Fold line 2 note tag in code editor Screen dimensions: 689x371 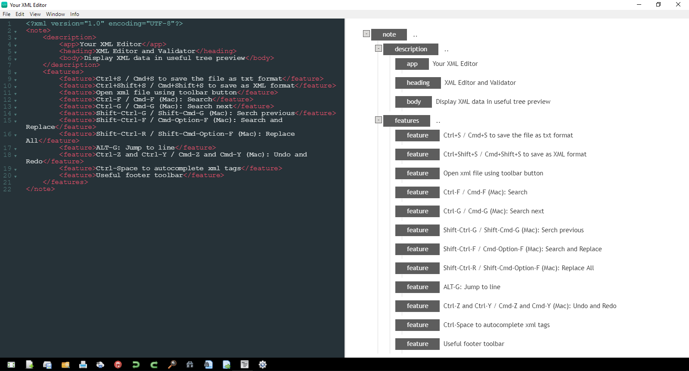[16, 32]
